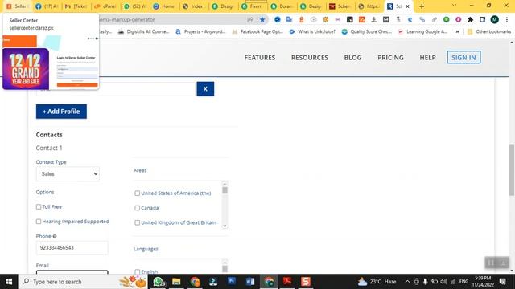Click the pink ring extension icon
The width and height of the screenshot is (515, 289).
click(458, 19)
